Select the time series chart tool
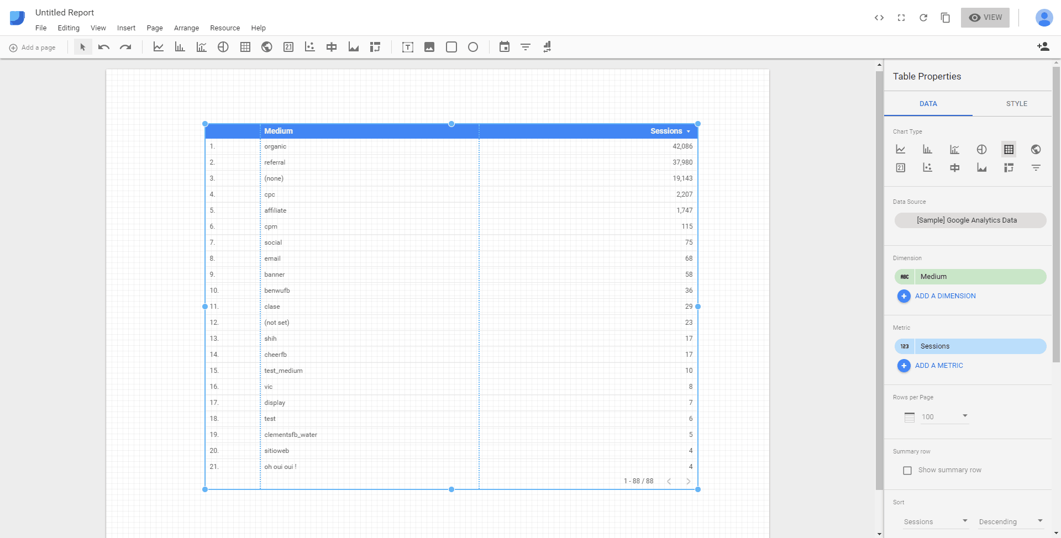Image resolution: width=1061 pixels, height=538 pixels. pyautogui.click(x=159, y=47)
